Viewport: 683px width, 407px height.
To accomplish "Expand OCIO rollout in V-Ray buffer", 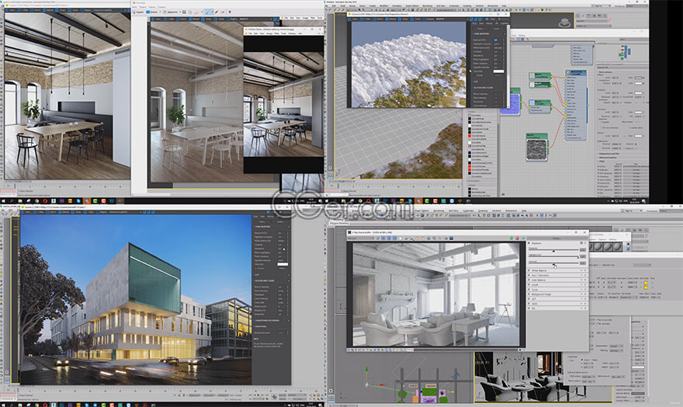I will 557,304.
